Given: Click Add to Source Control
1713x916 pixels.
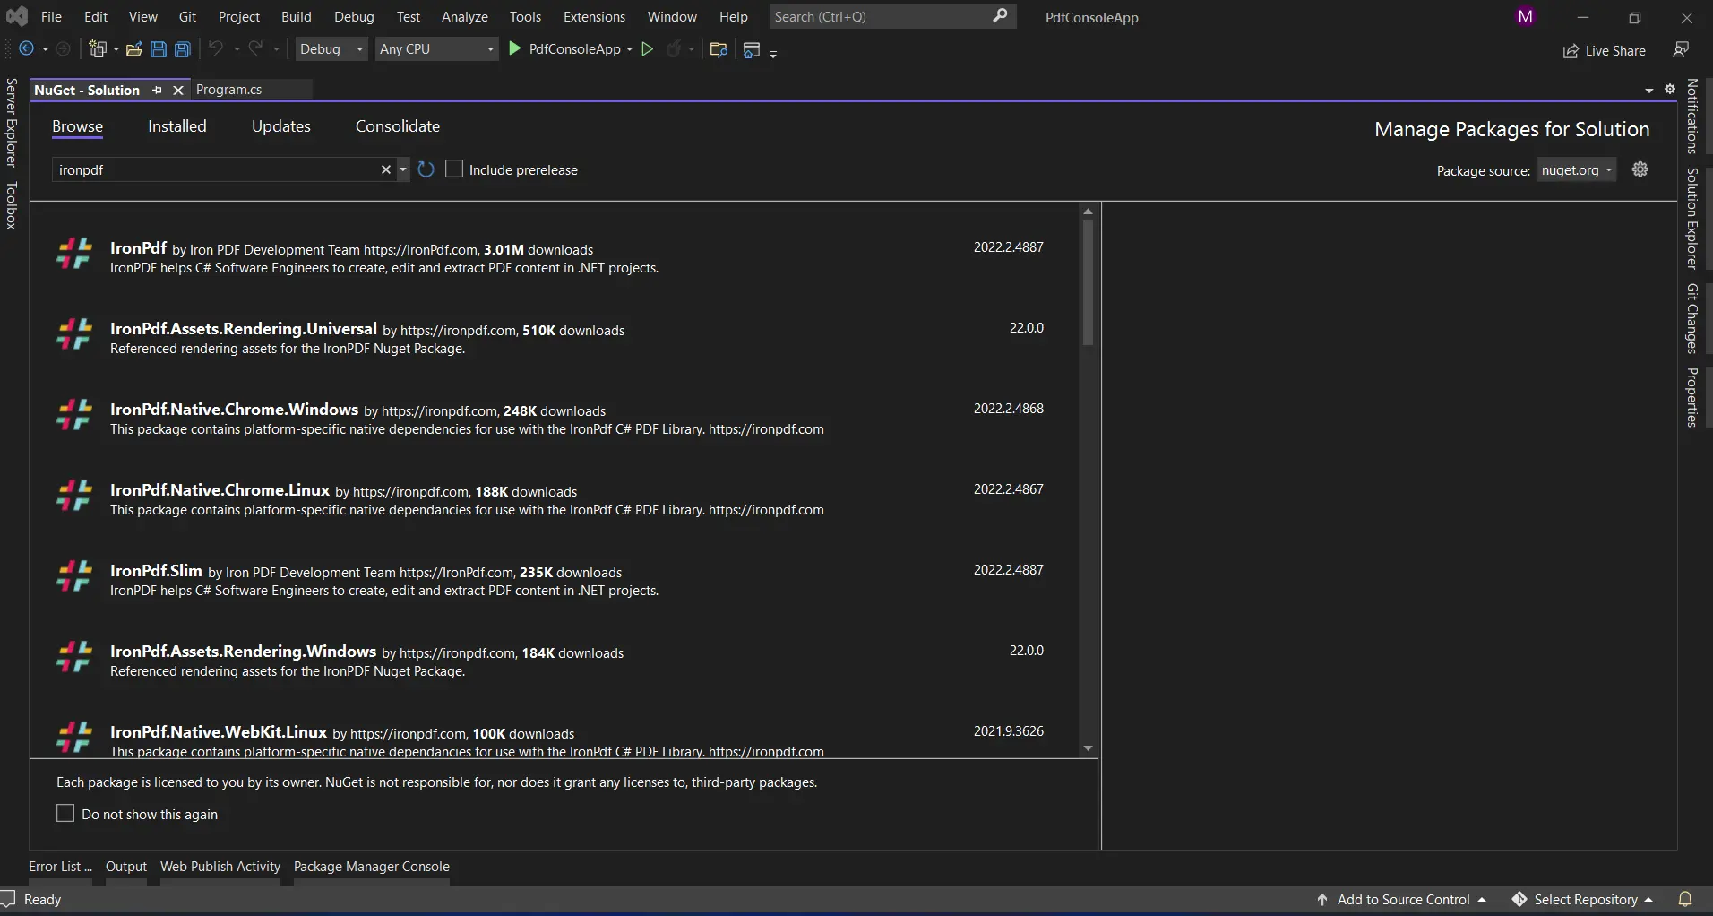Looking at the screenshot, I should tap(1402, 900).
